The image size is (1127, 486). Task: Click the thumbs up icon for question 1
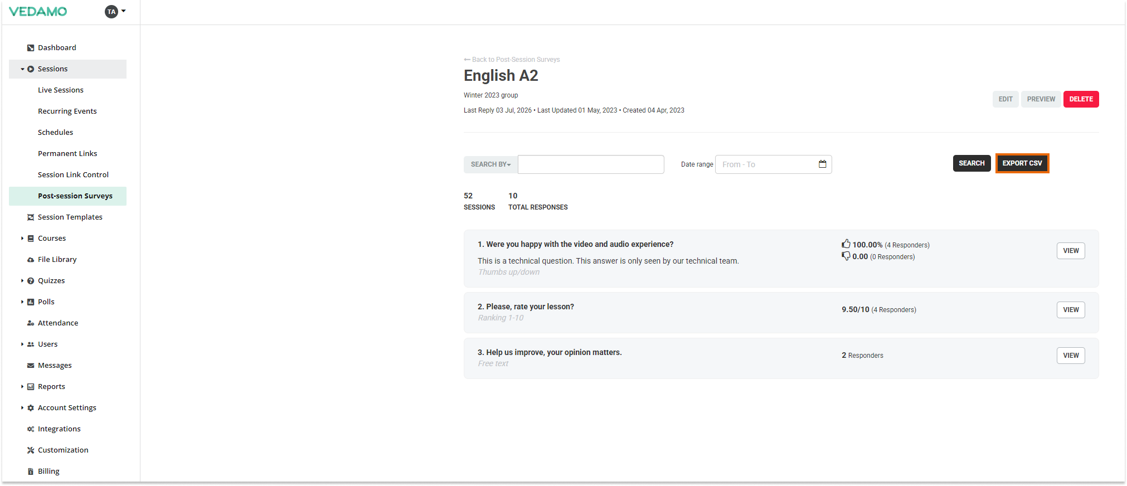click(x=846, y=244)
